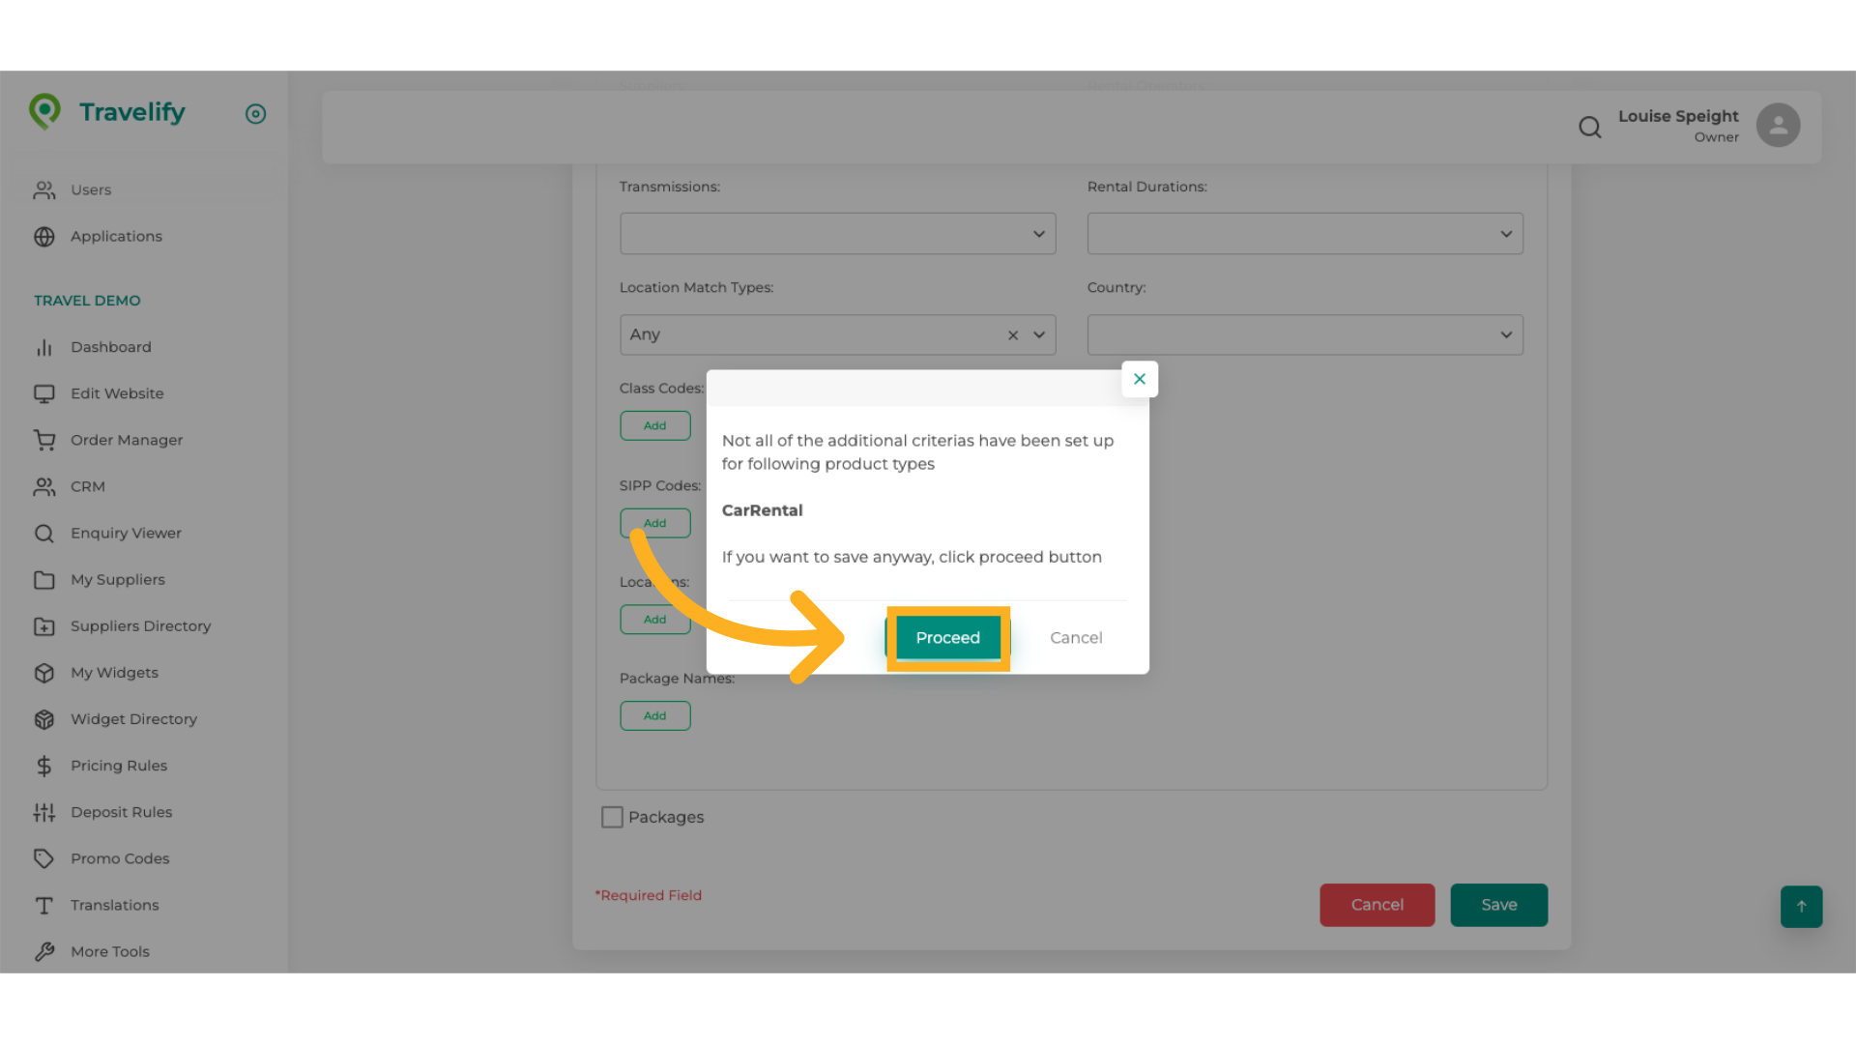Viewport: 1856px width, 1044px height.
Task: Open Dashboard using the chart icon
Action: tap(44, 347)
